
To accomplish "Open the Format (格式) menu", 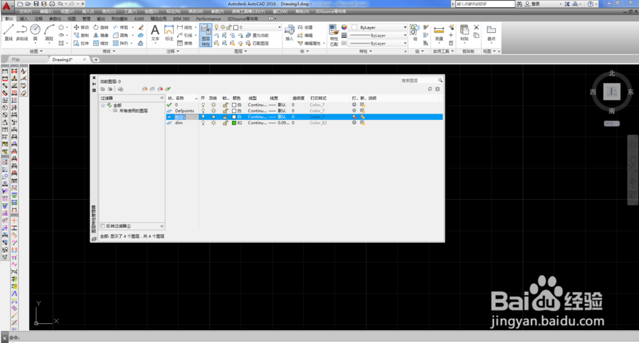I will (x=109, y=11).
